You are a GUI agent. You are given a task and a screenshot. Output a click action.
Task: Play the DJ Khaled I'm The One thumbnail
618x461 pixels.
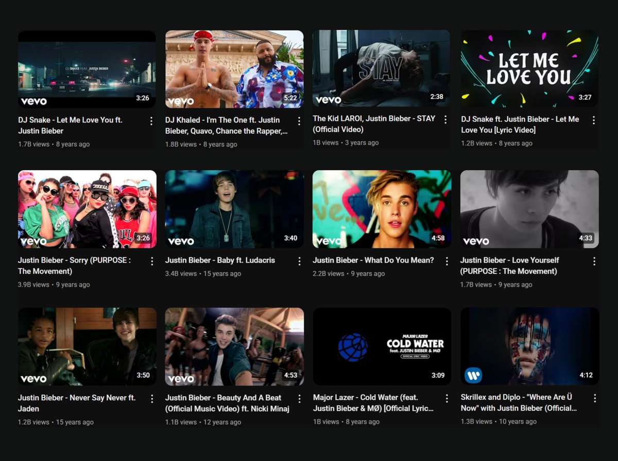click(x=234, y=69)
